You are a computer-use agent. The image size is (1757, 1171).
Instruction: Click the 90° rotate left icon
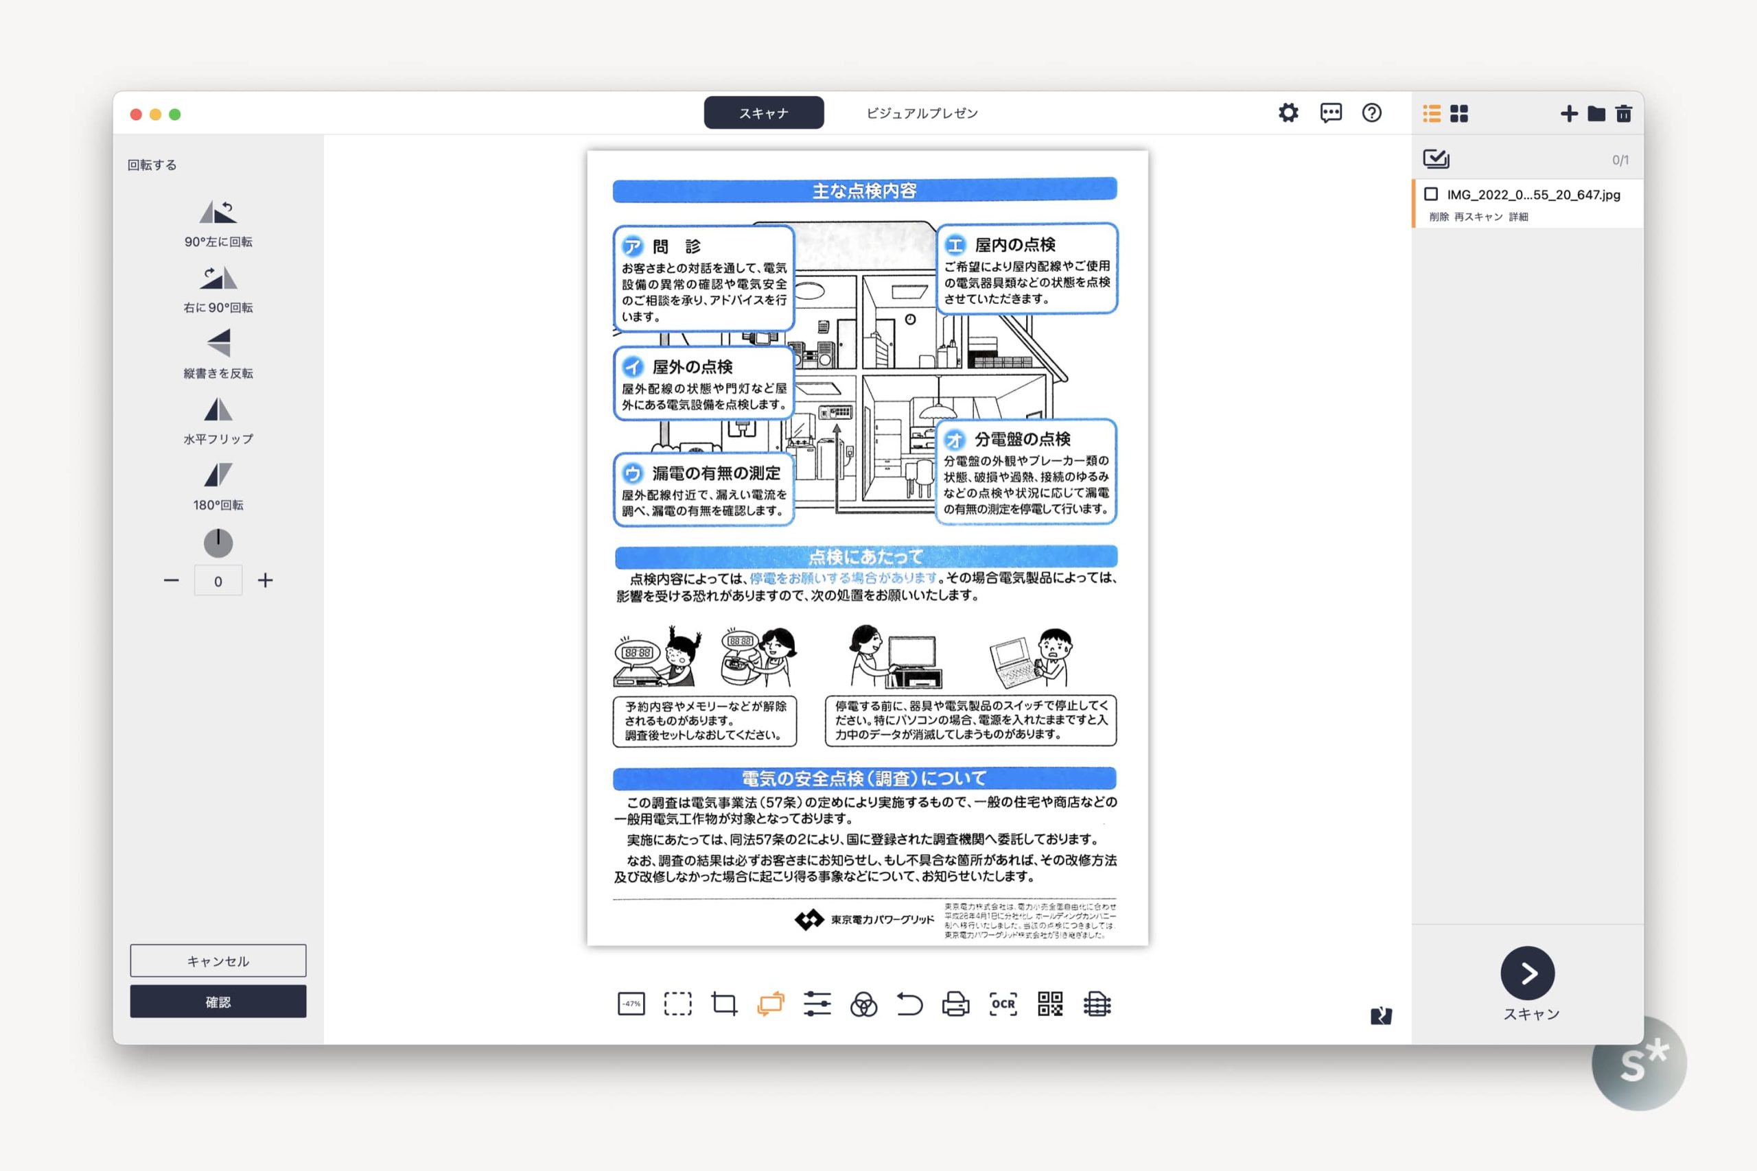tap(218, 213)
